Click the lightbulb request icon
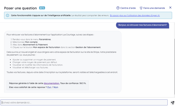The image size is (175, 107). click(141, 8)
